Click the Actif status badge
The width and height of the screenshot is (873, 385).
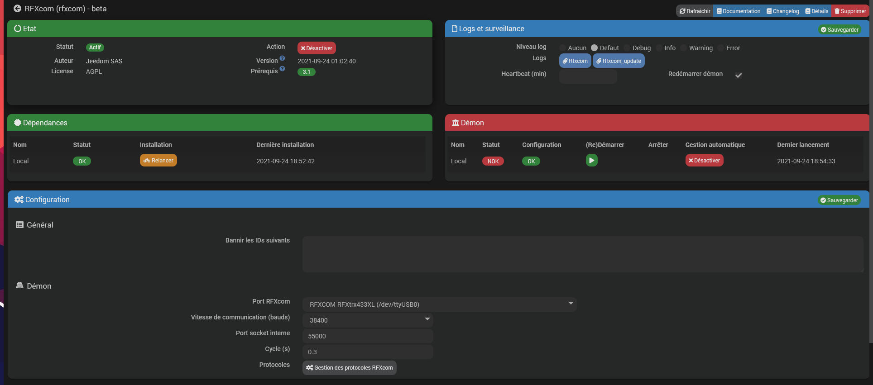(x=95, y=48)
